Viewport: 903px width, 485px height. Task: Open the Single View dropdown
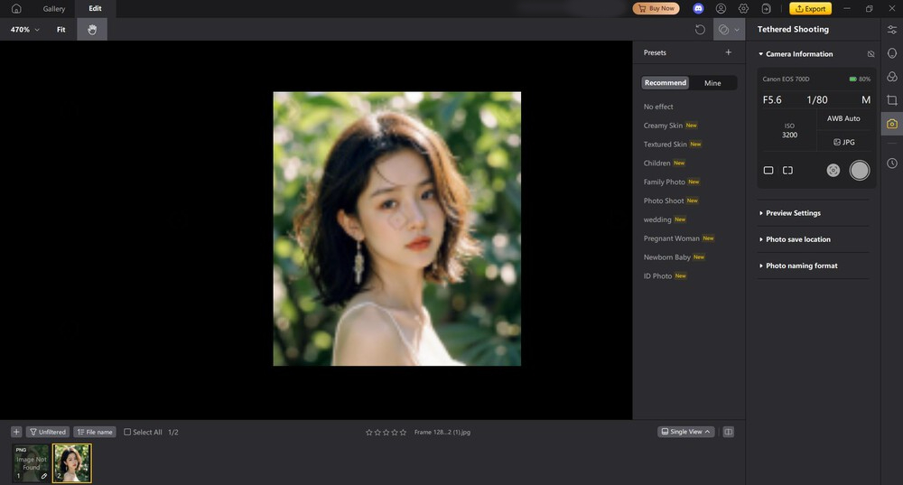pos(686,432)
